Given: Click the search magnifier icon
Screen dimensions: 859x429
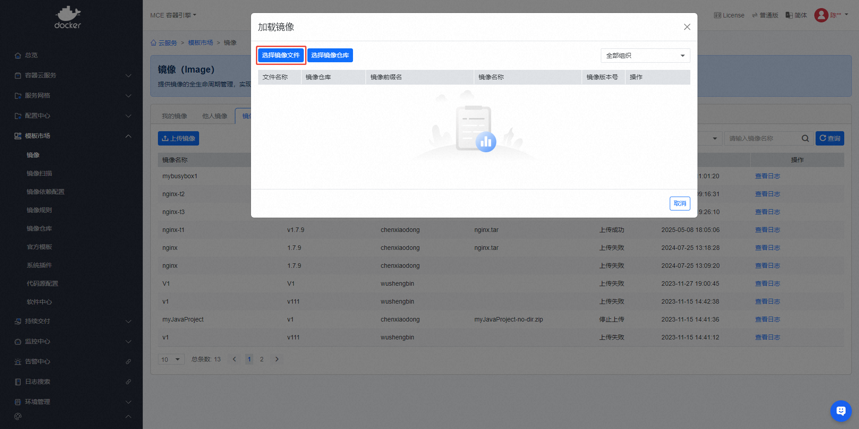Looking at the screenshot, I should coord(805,138).
